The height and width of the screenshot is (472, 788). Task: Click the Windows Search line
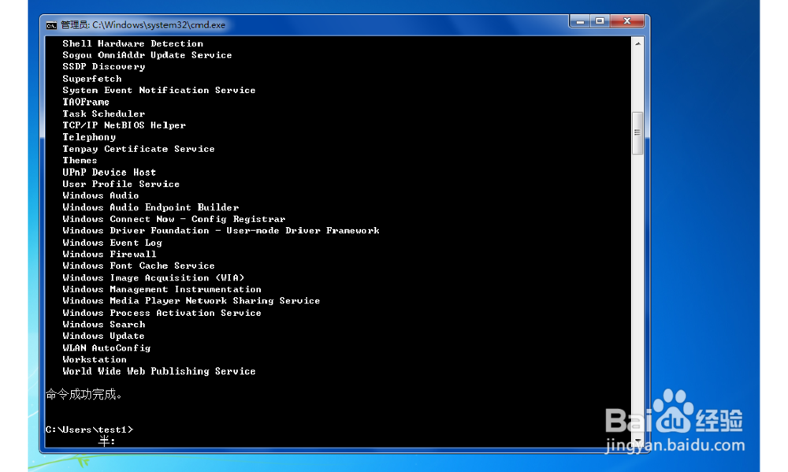tap(103, 325)
